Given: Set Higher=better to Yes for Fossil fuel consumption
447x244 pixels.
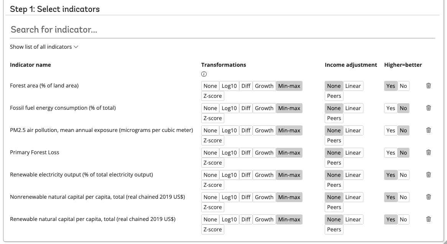Looking at the screenshot, I should click(391, 108).
